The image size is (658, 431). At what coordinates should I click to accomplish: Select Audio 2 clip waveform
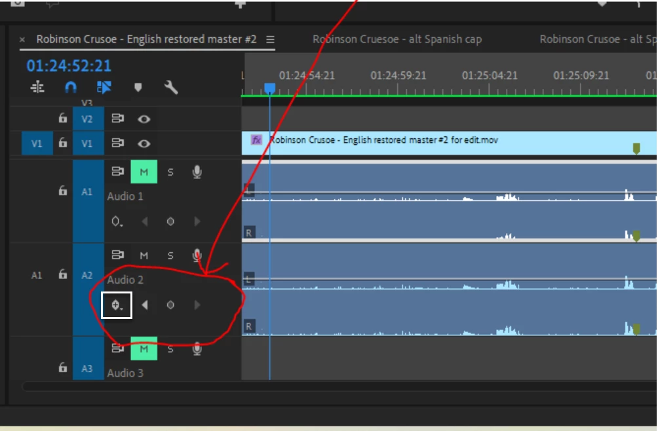click(449, 290)
